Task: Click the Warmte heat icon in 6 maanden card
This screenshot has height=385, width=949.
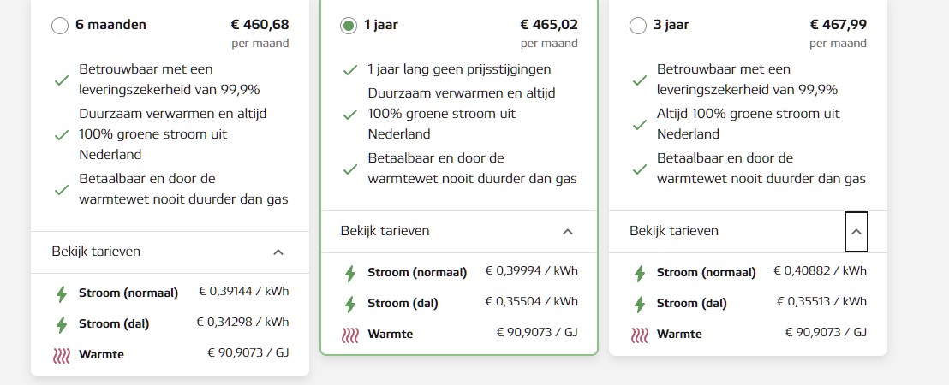Action: pyautogui.click(x=61, y=355)
